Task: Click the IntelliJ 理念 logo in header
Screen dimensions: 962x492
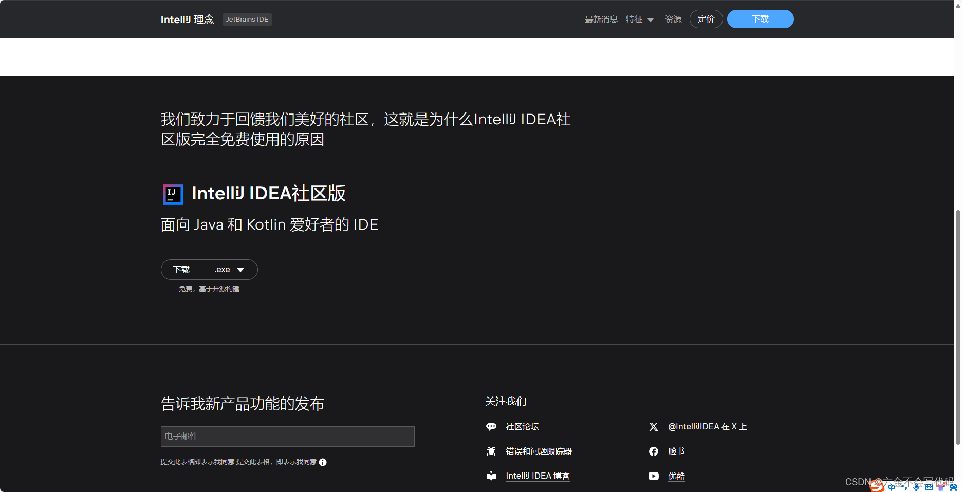Action: [187, 20]
